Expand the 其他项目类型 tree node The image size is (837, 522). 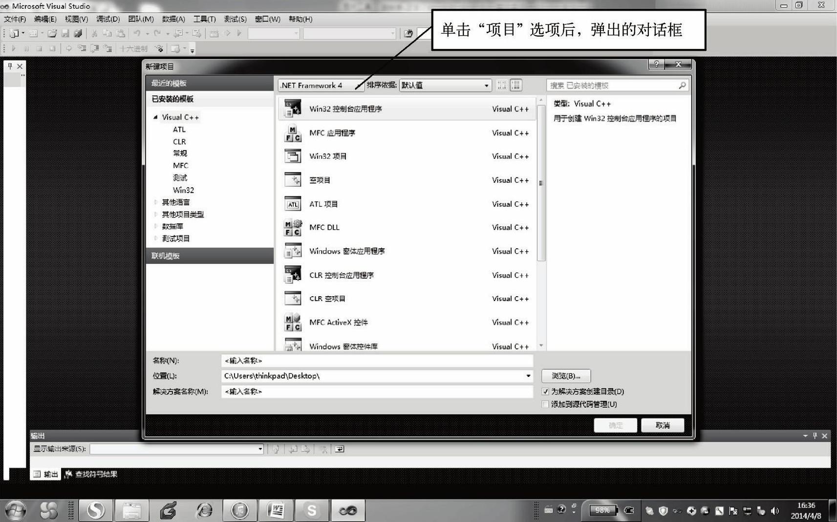[155, 214]
